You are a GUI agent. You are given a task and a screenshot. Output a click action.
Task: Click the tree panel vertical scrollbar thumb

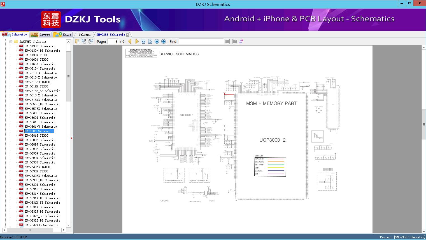click(68, 76)
